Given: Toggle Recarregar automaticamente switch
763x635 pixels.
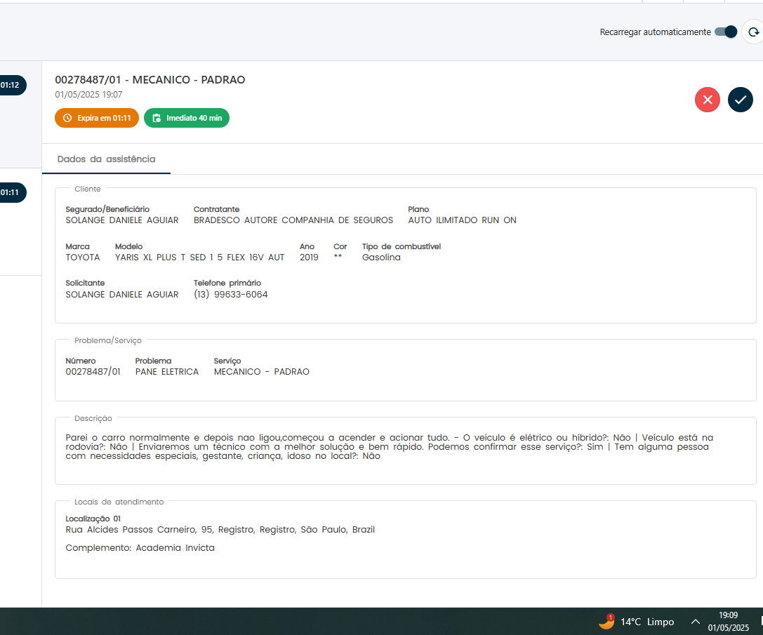Looking at the screenshot, I should tap(726, 32).
